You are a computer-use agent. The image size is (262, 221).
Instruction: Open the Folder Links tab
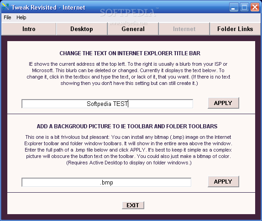235,29
